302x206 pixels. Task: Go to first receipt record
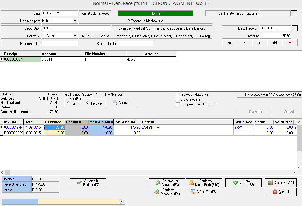point(229,43)
